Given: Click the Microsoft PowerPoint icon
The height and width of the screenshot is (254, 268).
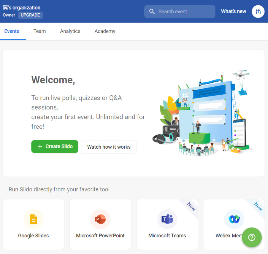Looking at the screenshot, I should point(100,219).
